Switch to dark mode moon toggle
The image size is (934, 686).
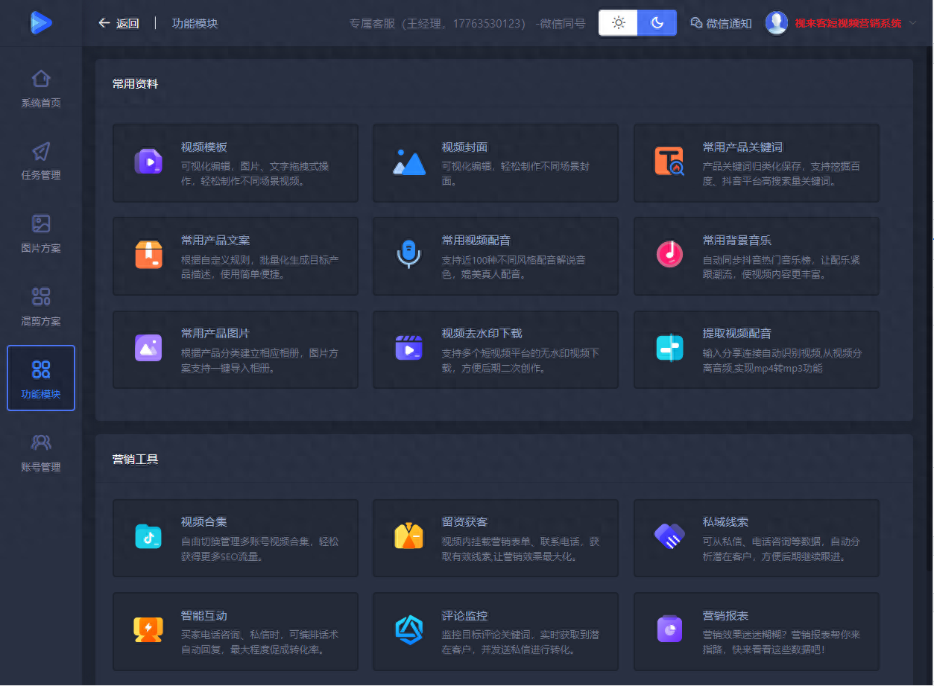[657, 23]
